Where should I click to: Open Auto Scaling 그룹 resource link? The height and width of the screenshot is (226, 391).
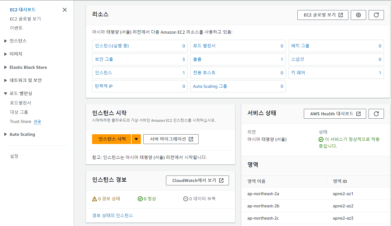tap(210, 86)
